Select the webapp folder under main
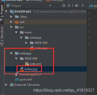 tap(35, 38)
